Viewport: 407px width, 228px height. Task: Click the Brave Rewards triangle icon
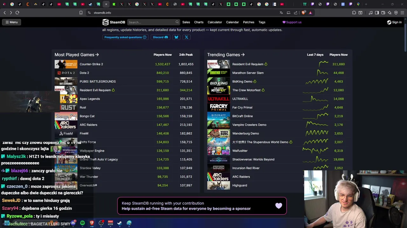[310, 13]
